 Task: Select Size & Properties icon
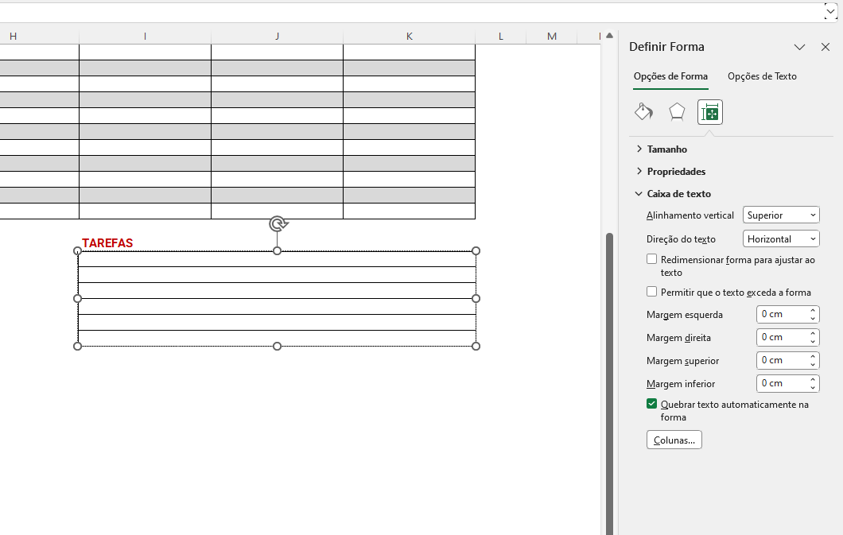pyautogui.click(x=709, y=112)
